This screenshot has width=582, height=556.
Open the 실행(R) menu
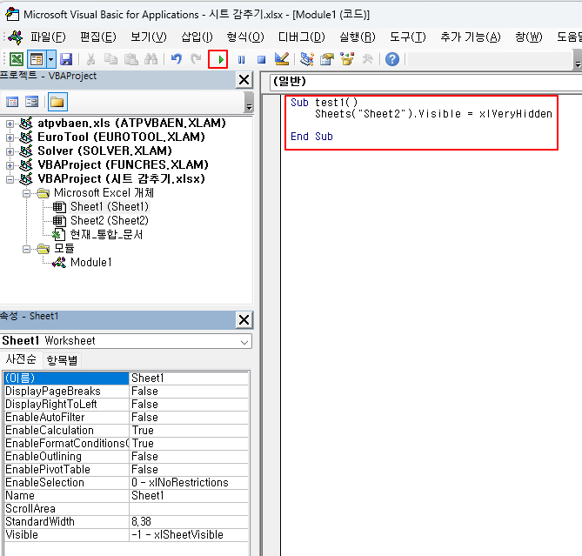click(358, 37)
